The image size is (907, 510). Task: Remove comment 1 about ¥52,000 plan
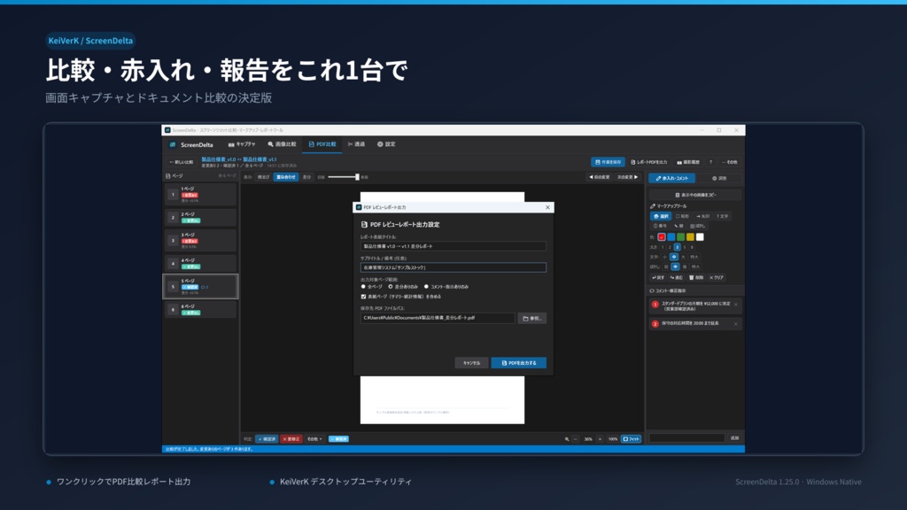[x=736, y=305]
